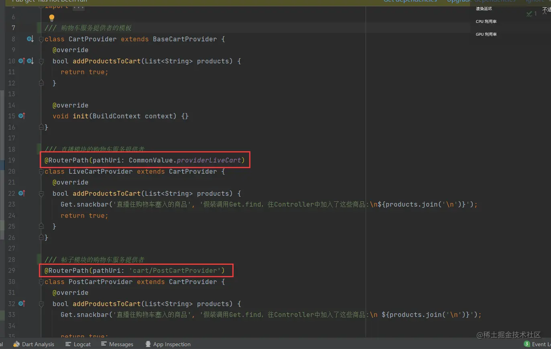Click the LiveCartProvider class name on line 20
551x349 pixels.
101,171
